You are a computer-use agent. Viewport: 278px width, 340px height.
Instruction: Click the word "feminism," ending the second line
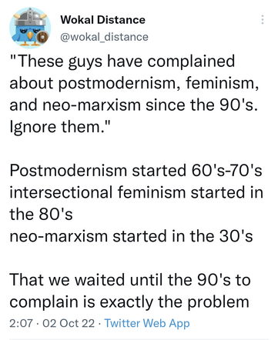222,83
